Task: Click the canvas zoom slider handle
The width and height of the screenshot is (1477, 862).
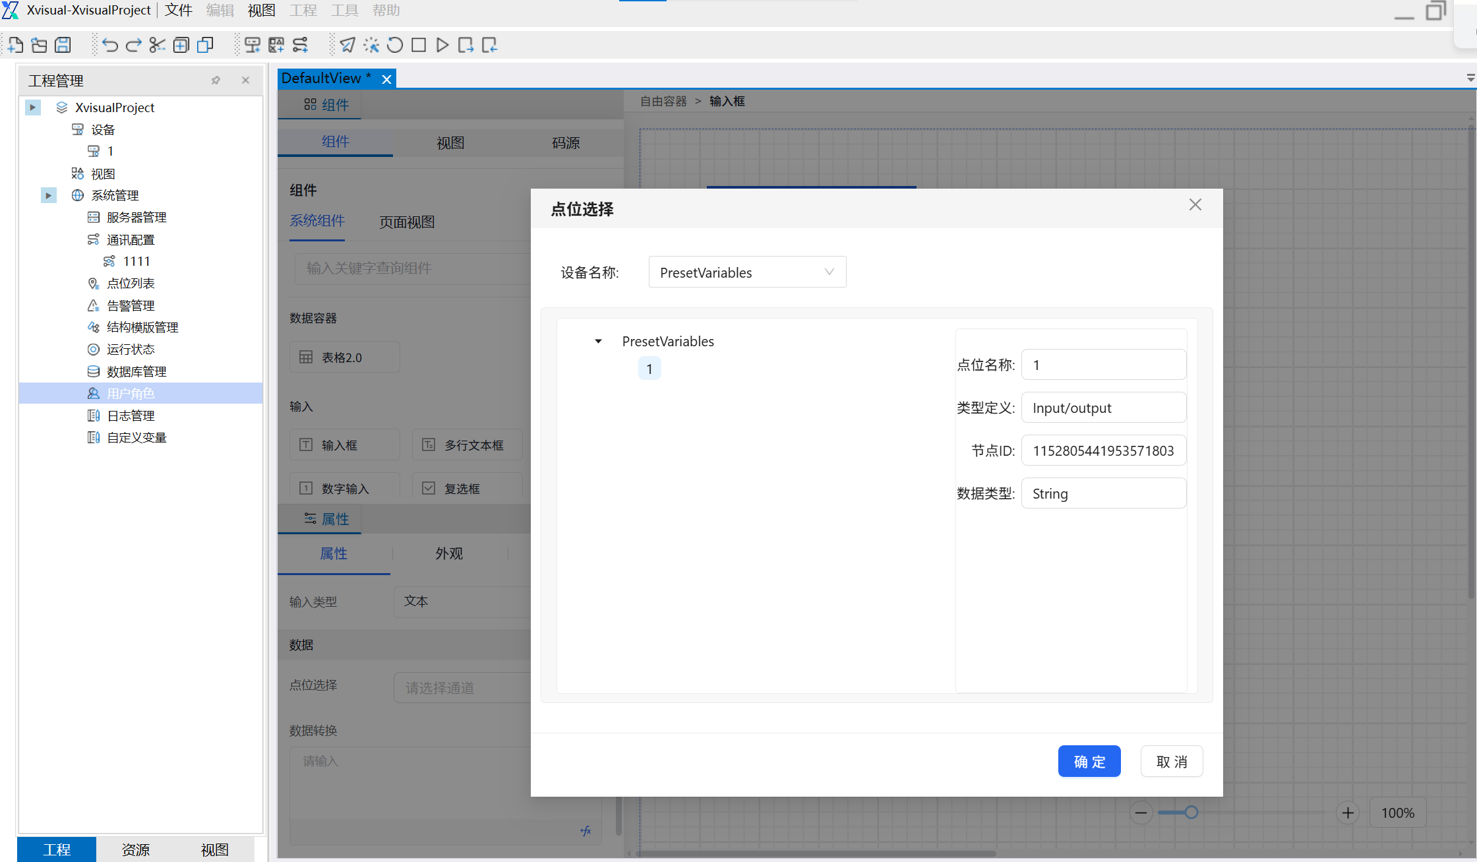Action: (x=1191, y=813)
